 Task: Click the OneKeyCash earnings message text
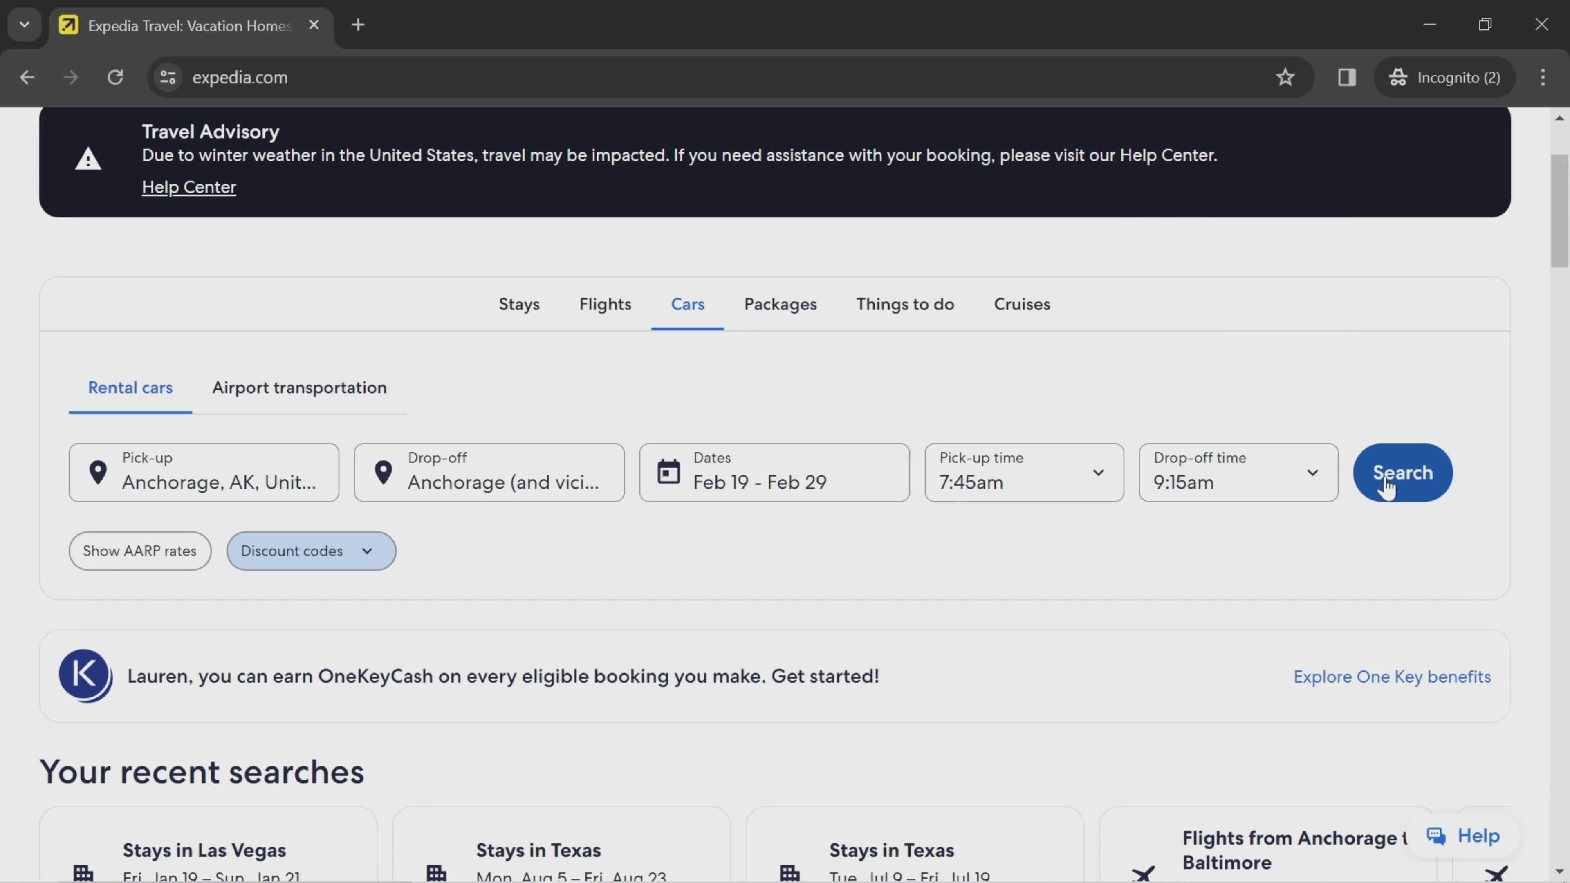pos(503,676)
